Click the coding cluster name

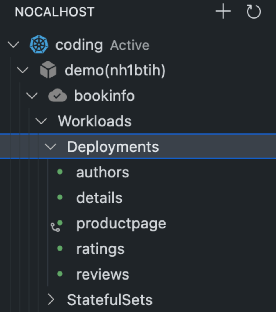tap(79, 45)
